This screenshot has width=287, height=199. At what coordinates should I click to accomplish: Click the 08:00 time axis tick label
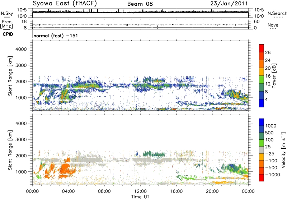click(x=104, y=191)
